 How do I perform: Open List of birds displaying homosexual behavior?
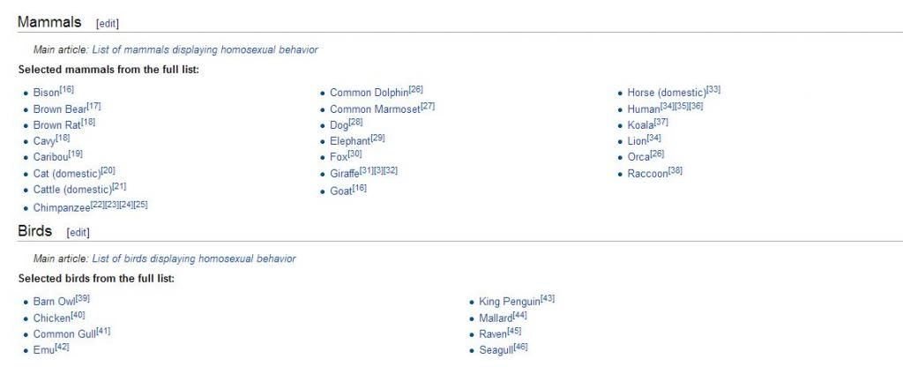pos(193,259)
